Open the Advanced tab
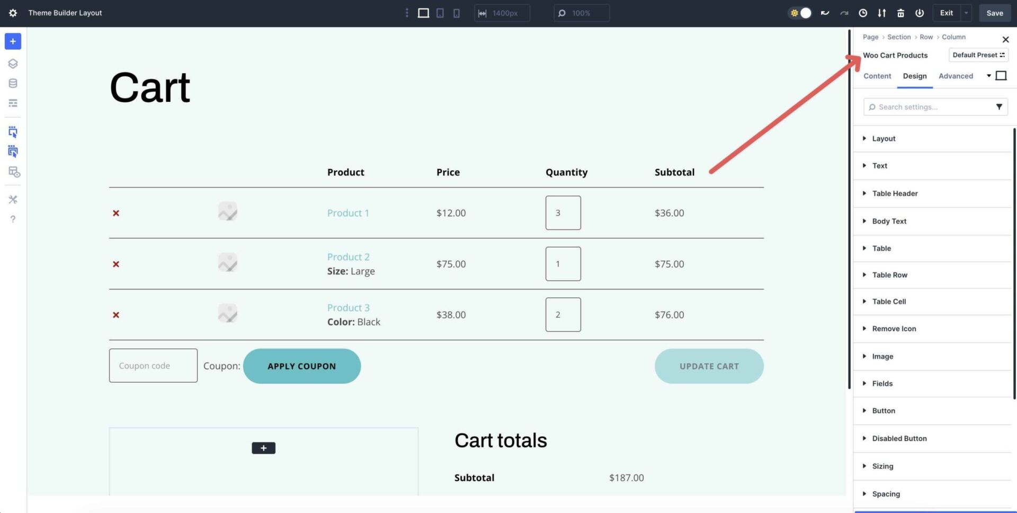Viewport: 1017px width, 513px height. click(956, 76)
